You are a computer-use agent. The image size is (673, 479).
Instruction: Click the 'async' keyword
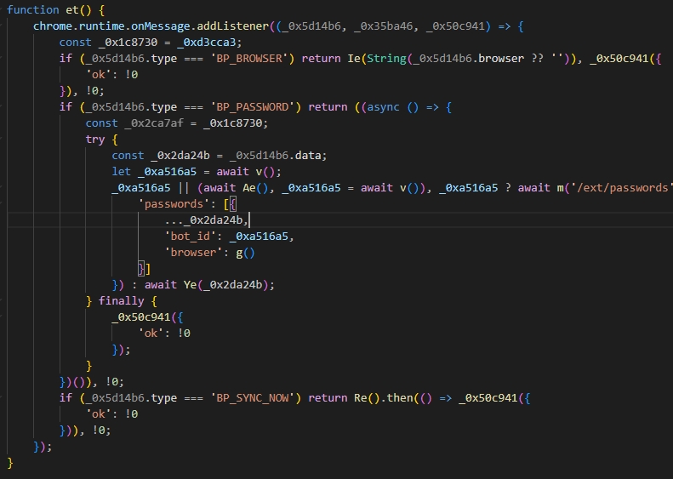383,107
